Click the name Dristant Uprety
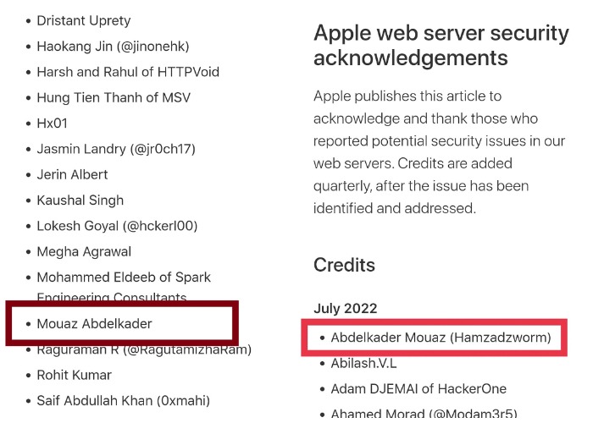The width and height of the screenshot is (593, 423). click(x=83, y=20)
